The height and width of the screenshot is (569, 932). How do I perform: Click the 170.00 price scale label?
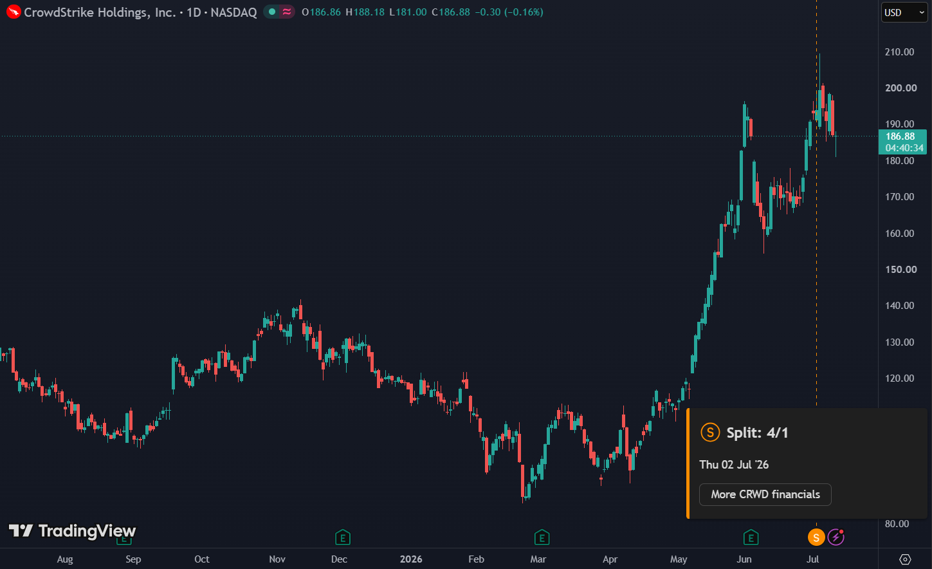click(x=899, y=197)
